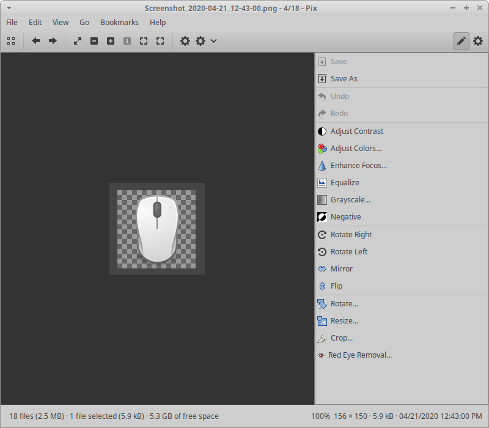Image resolution: width=489 pixels, height=428 pixels.
Task: Zoom in with the plus button
Action: (111, 41)
